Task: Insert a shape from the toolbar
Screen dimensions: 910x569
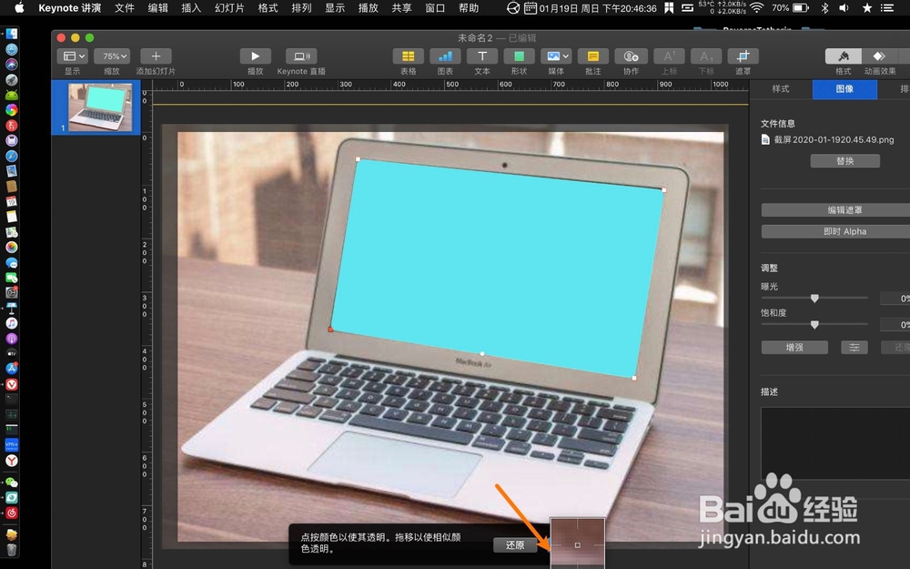Action: tap(520, 56)
